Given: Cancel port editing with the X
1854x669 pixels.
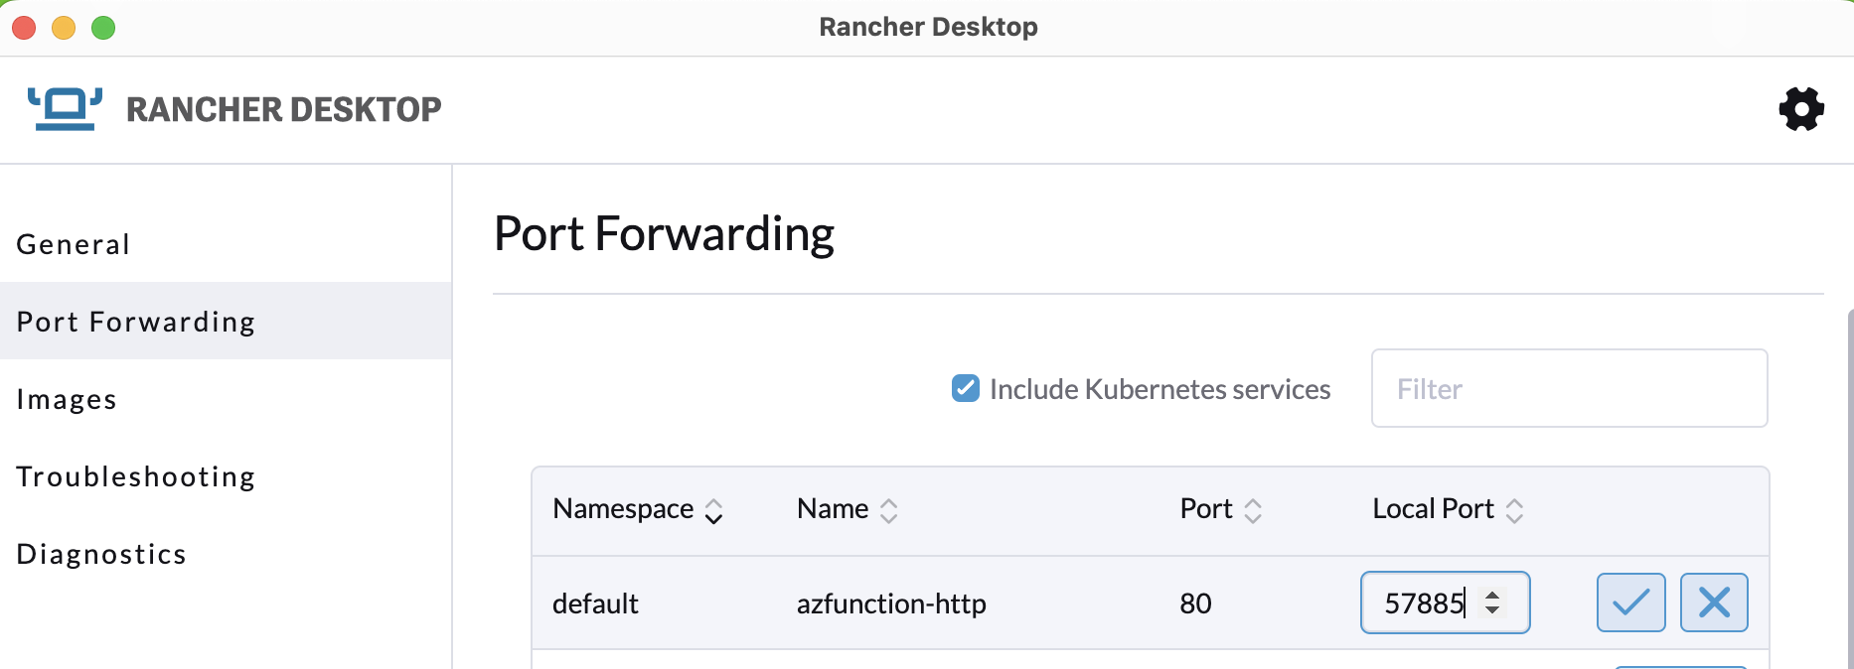Looking at the screenshot, I should pyautogui.click(x=1714, y=602).
